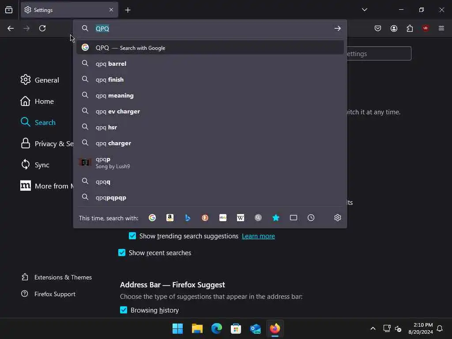452x339 pixels.
Task: Open search settings gear in dropdown
Action: pos(338,218)
